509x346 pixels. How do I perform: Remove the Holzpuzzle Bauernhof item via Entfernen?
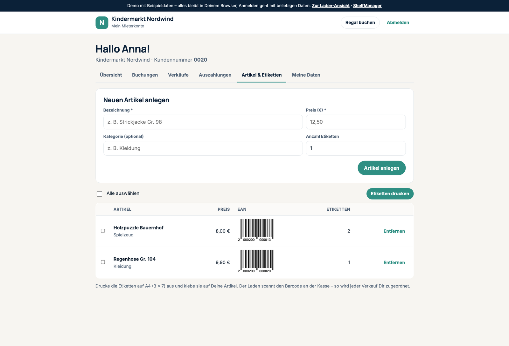(x=394, y=231)
